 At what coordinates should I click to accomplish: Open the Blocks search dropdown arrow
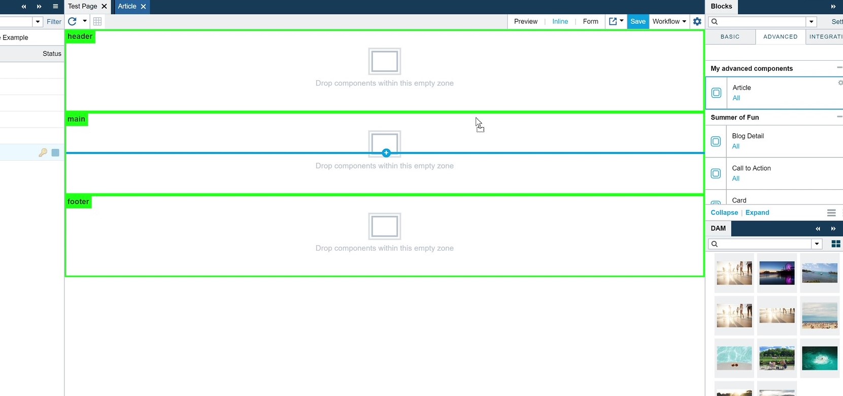[x=812, y=22]
